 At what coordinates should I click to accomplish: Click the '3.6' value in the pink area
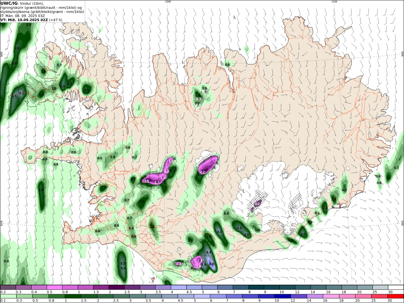click(x=146, y=181)
